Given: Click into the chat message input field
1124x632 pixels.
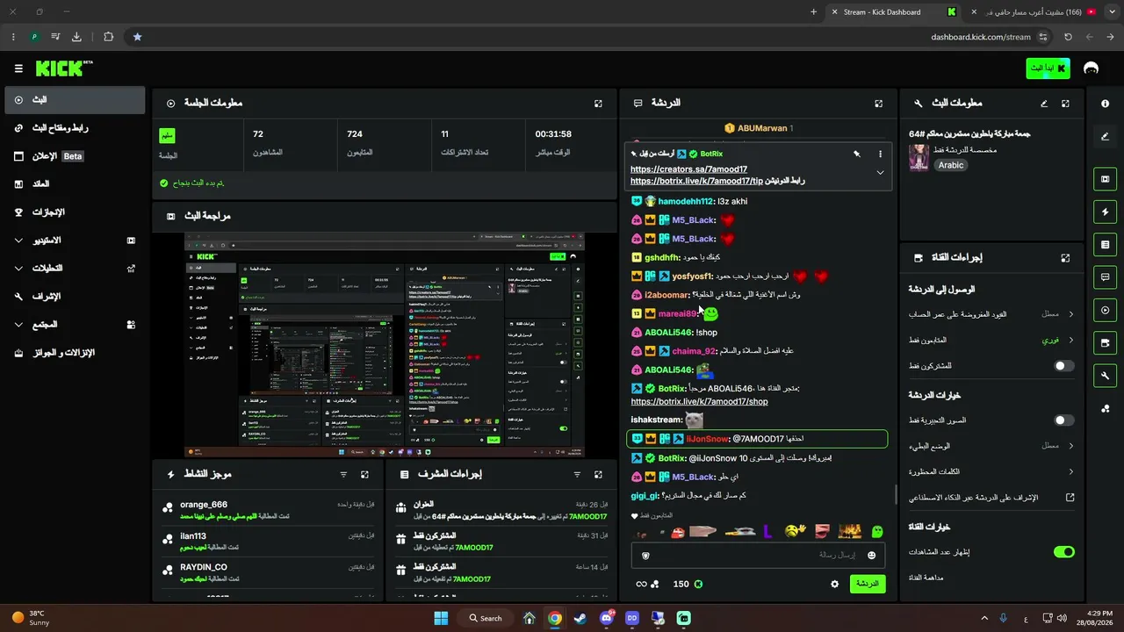Looking at the screenshot, I should [758, 555].
